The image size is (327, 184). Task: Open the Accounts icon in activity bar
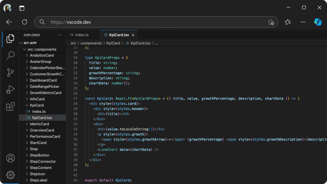10,158
